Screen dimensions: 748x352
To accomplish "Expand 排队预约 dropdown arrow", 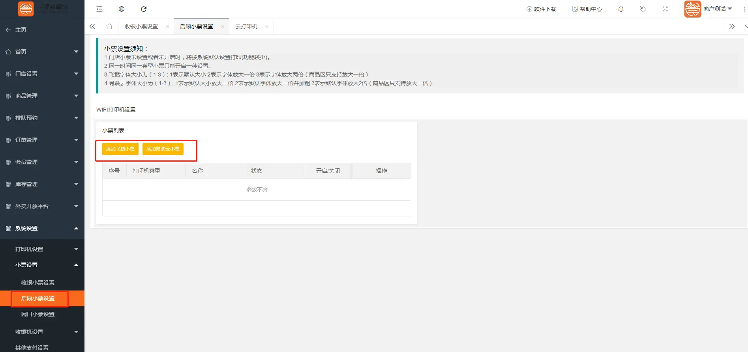I will tap(76, 118).
